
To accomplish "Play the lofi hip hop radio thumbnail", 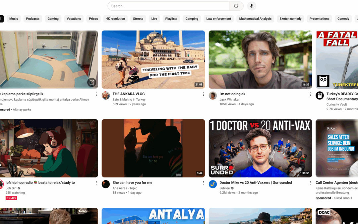I will pos(48,148).
